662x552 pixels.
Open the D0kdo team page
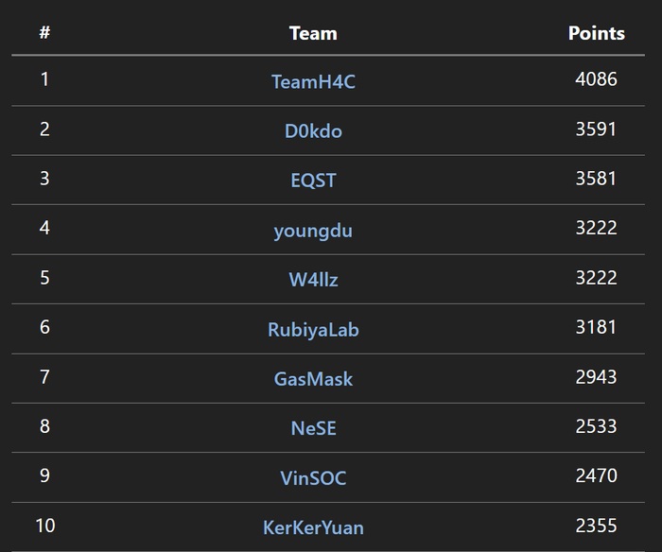pos(313,130)
